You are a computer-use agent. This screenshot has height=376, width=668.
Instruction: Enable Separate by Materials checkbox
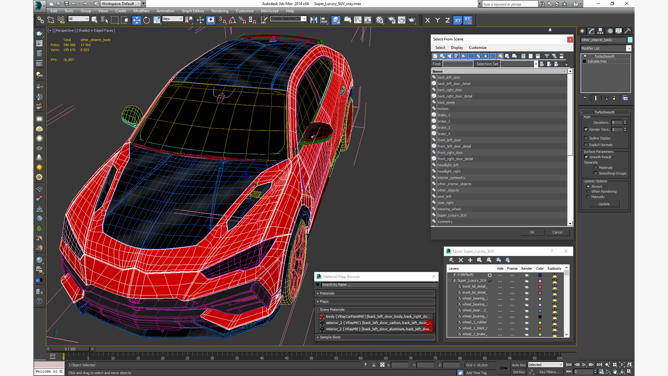click(x=595, y=167)
